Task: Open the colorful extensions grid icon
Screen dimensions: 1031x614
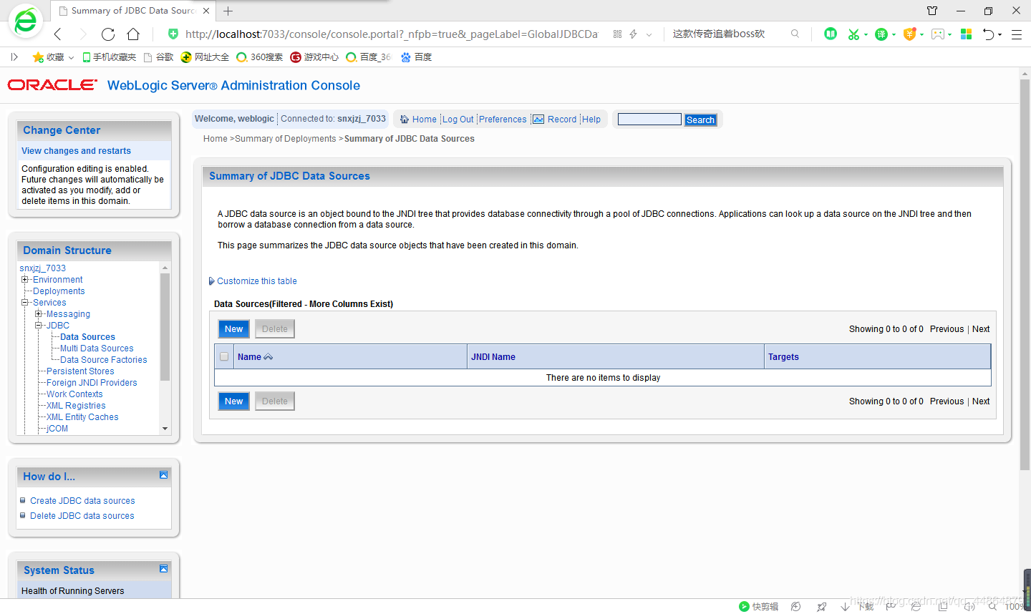Action: pyautogui.click(x=966, y=34)
